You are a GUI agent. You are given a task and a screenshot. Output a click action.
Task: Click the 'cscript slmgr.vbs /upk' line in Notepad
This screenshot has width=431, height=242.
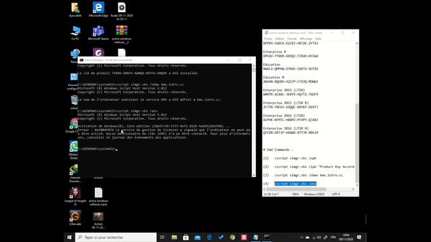pyautogui.click(x=295, y=158)
